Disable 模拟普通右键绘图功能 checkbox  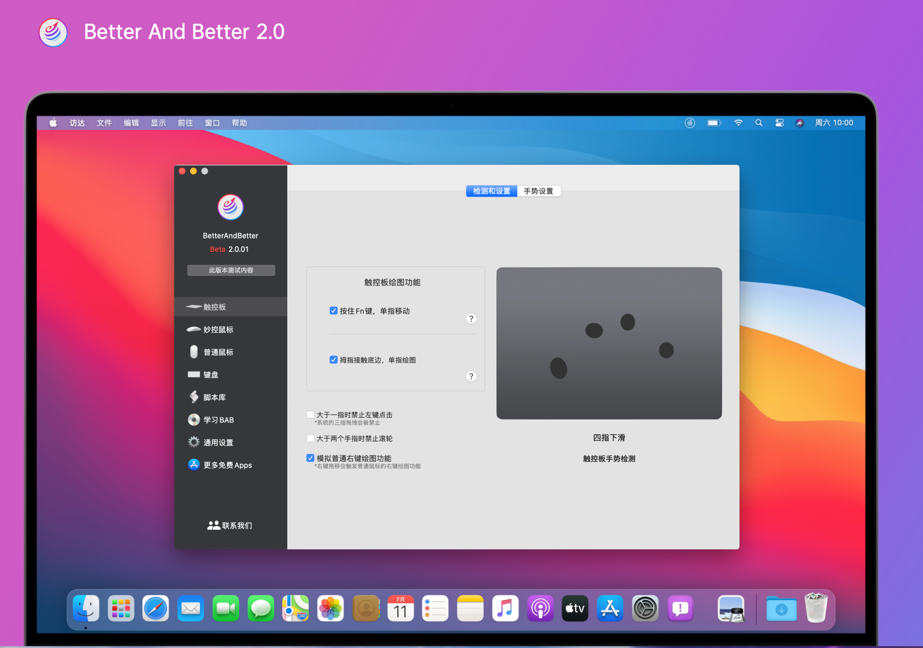(310, 458)
